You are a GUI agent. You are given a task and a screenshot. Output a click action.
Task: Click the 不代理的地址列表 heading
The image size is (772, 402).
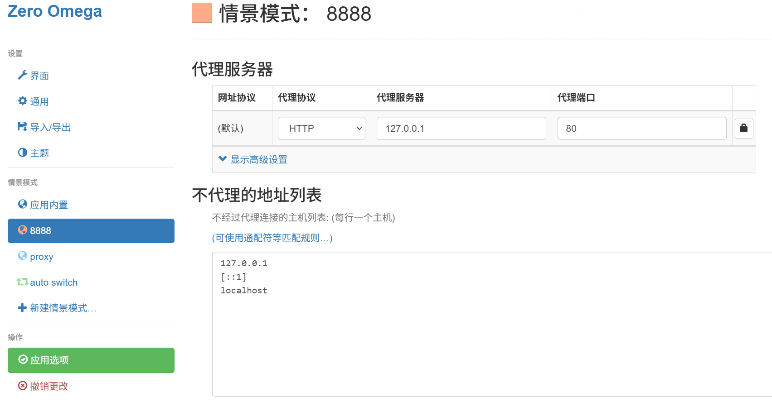(x=257, y=195)
